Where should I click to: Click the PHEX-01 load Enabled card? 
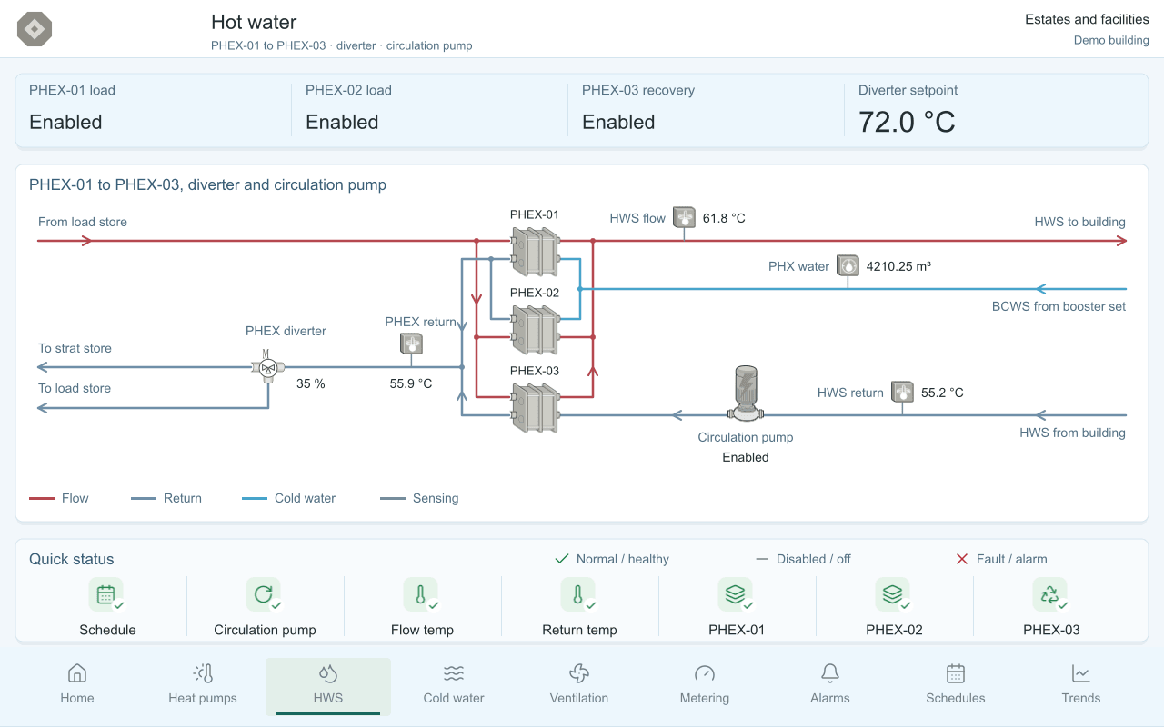click(153, 110)
